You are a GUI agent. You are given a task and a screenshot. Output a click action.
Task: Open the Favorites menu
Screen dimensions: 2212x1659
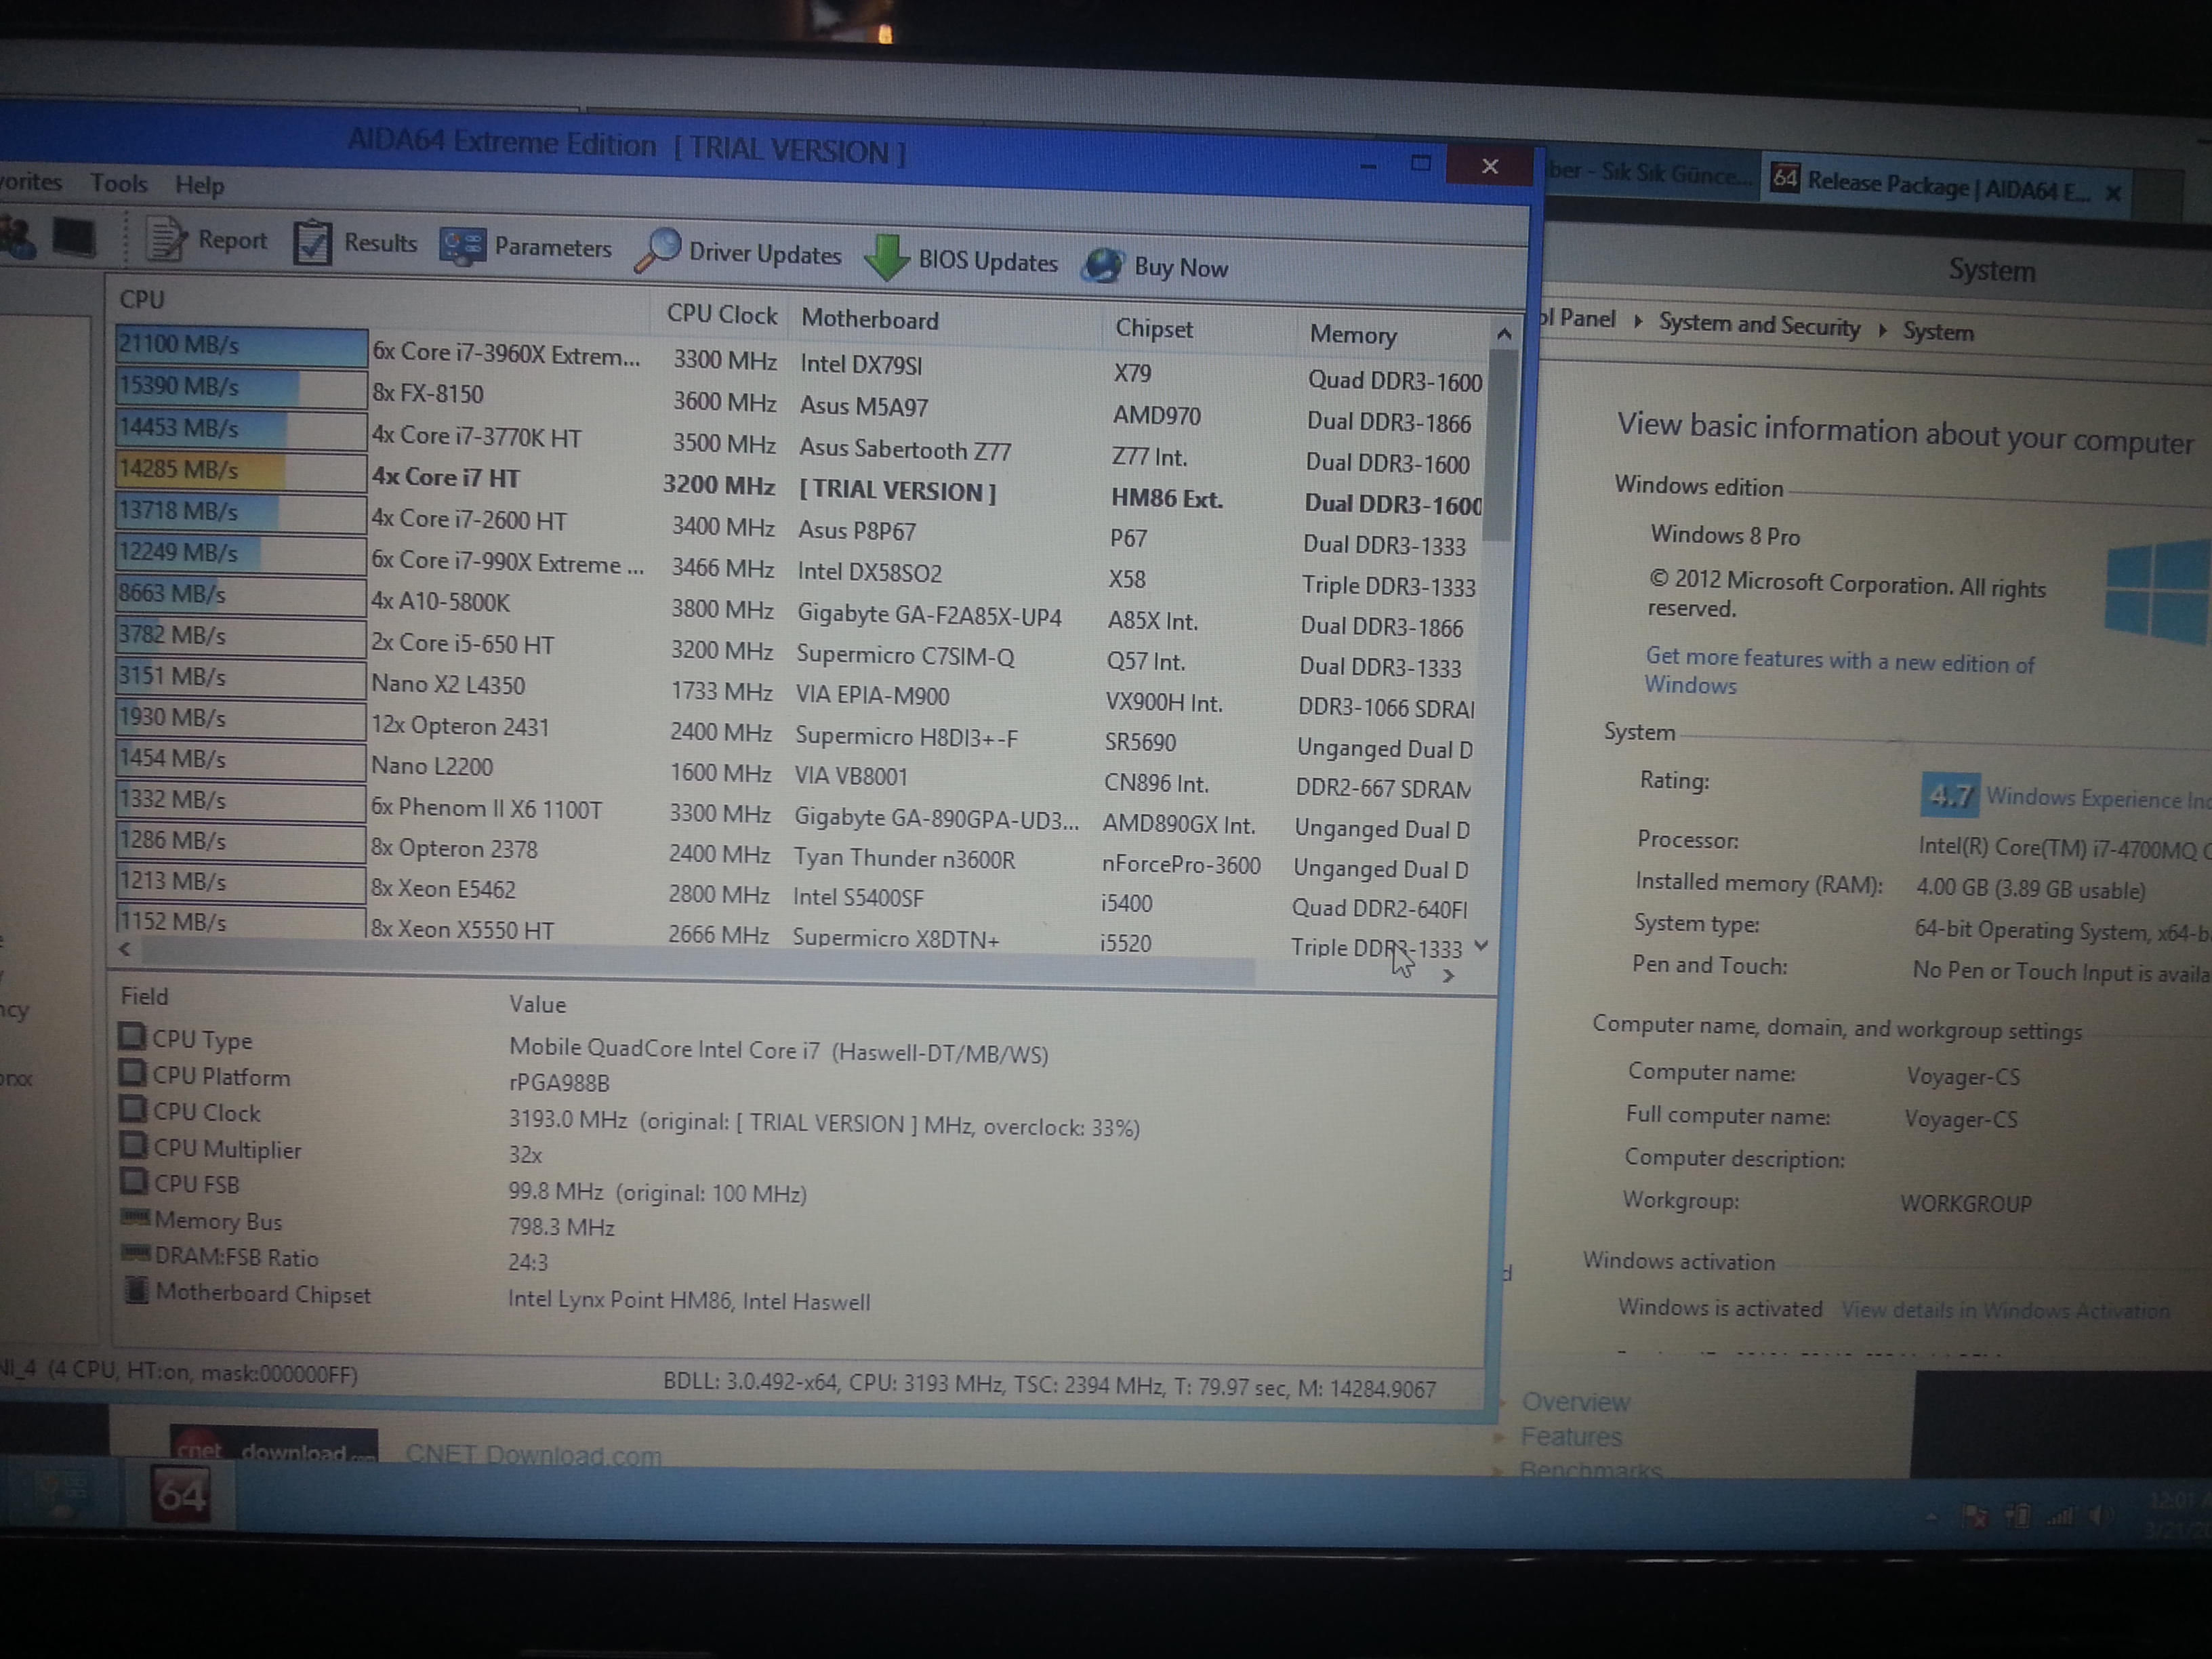point(31,182)
